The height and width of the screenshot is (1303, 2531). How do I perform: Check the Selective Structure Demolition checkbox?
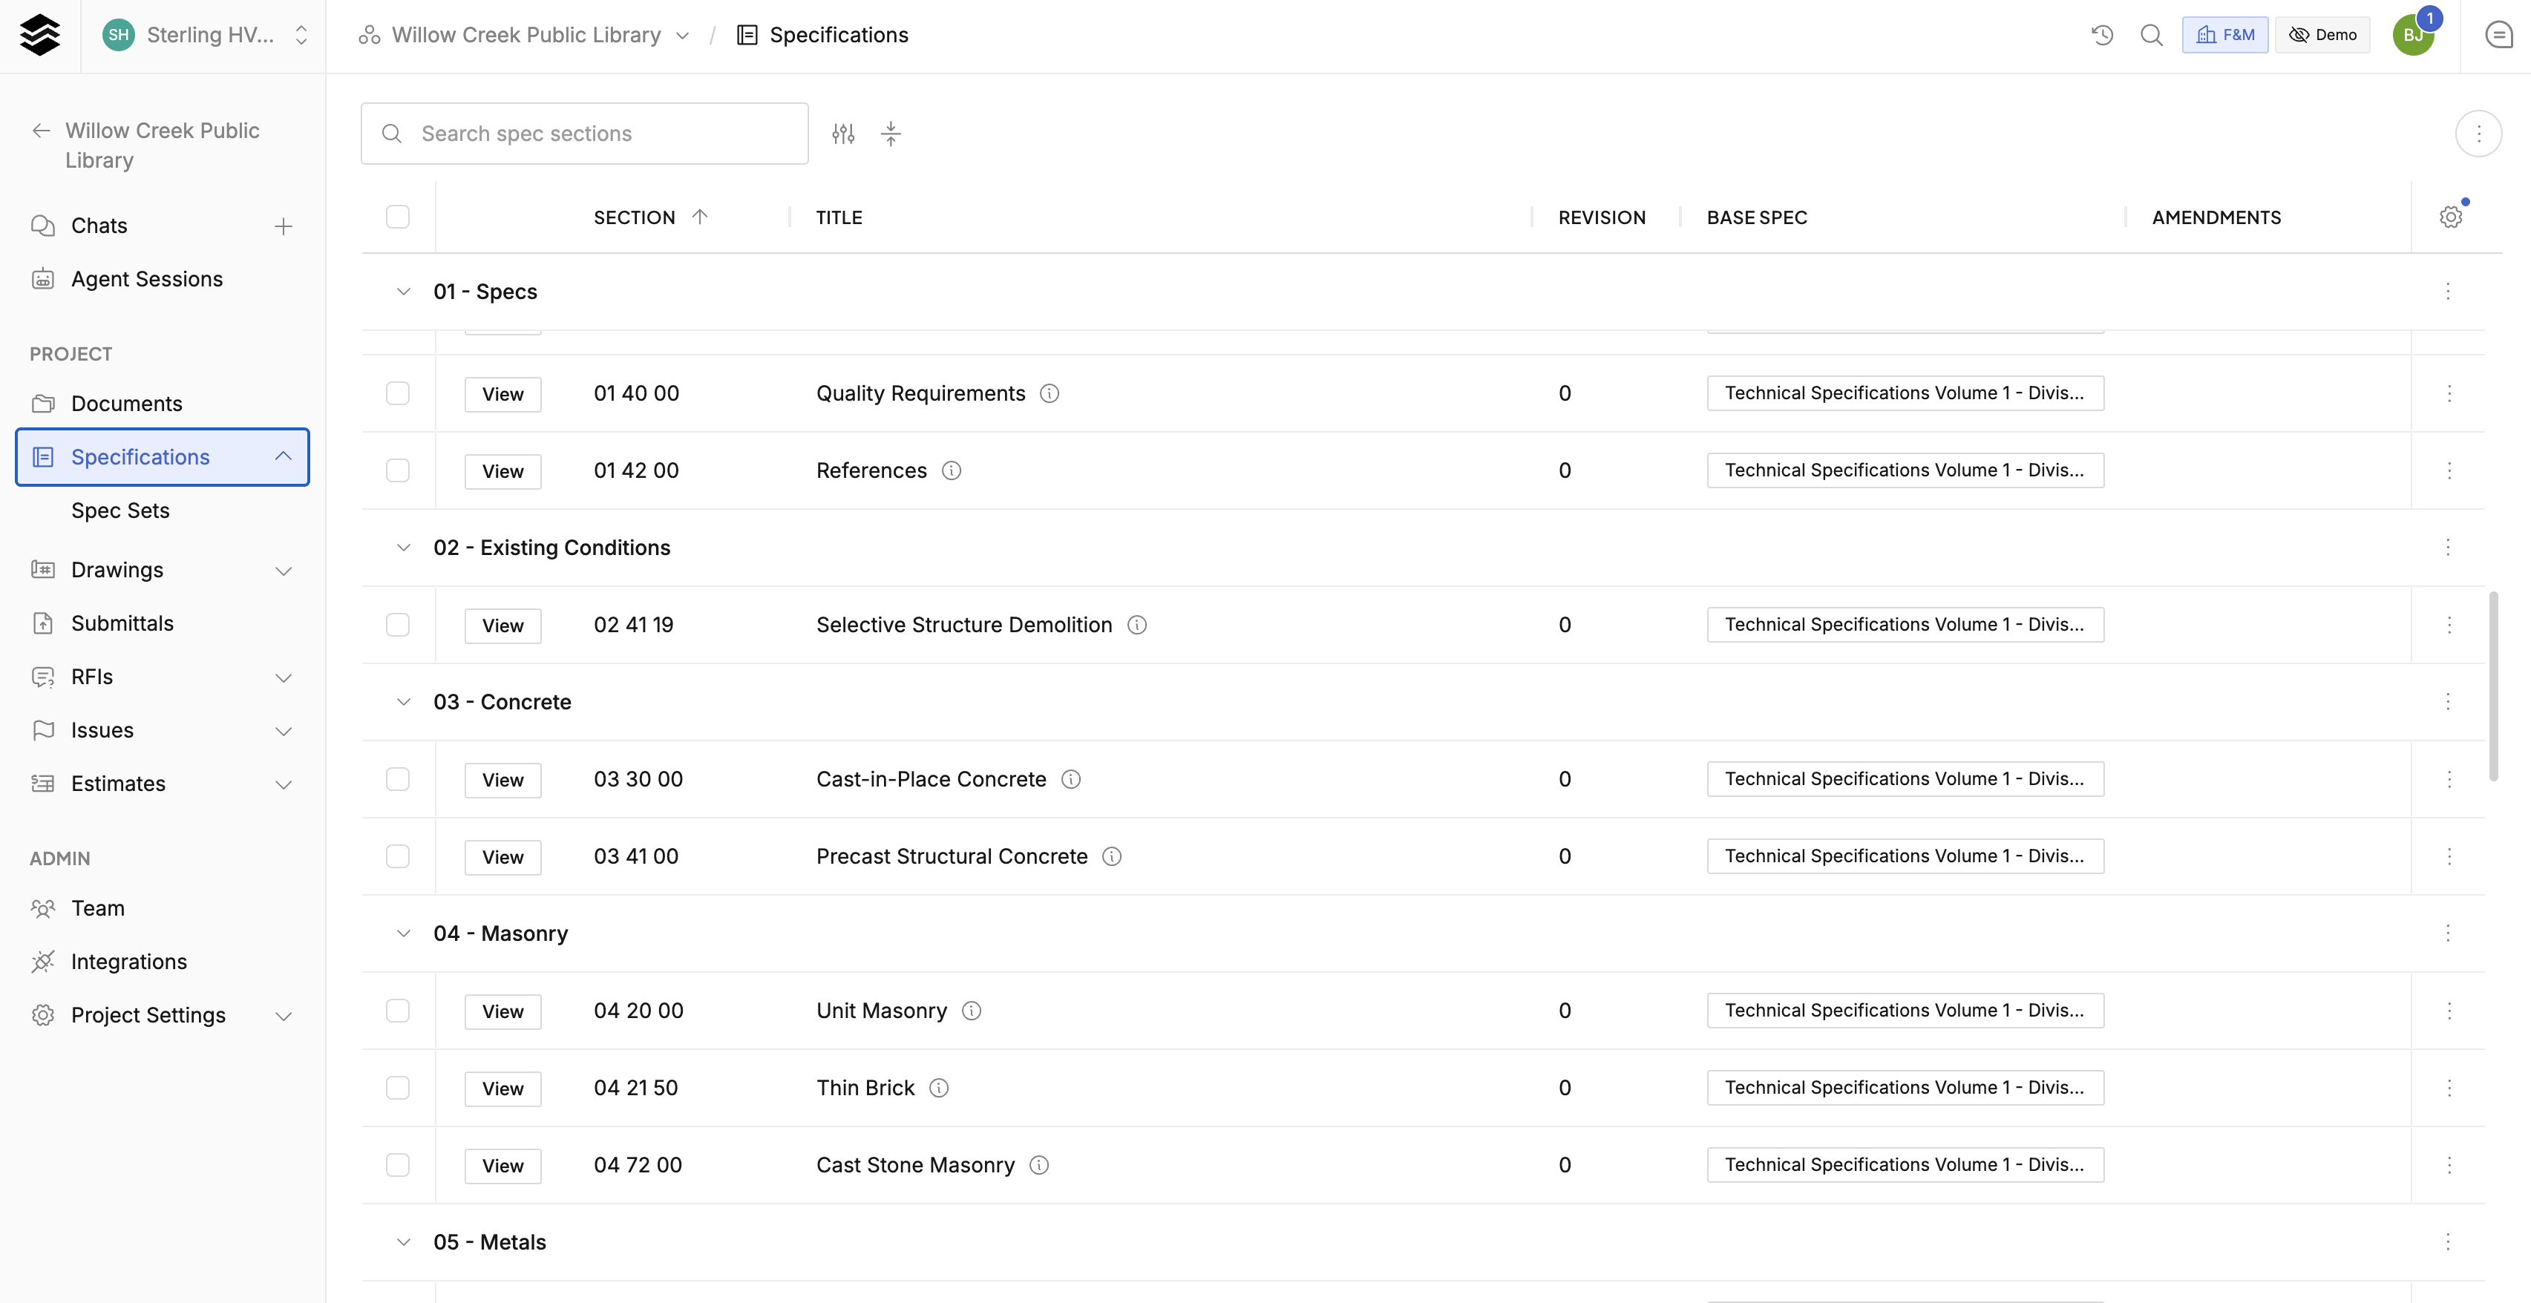[397, 626]
